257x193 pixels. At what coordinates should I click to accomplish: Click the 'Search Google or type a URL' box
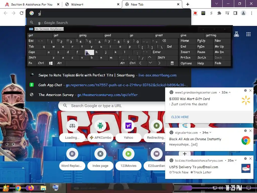[x=111, y=106]
